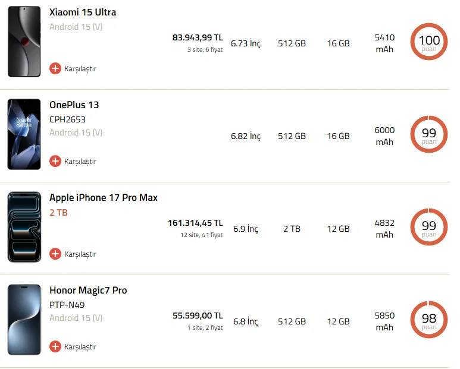
Task: Open the Xiaomi 15 Ultra product title
Action: click(x=83, y=12)
